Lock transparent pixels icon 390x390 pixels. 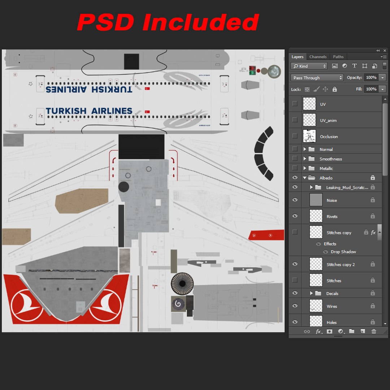[307, 89]
